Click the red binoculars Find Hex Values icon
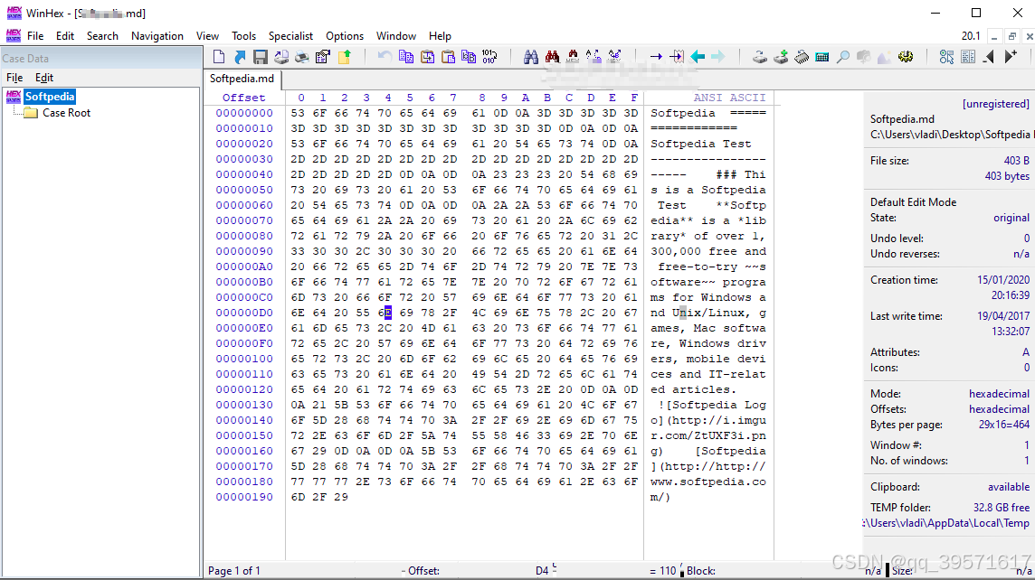This screenshot has height=580, width=1035. (552, 57)
